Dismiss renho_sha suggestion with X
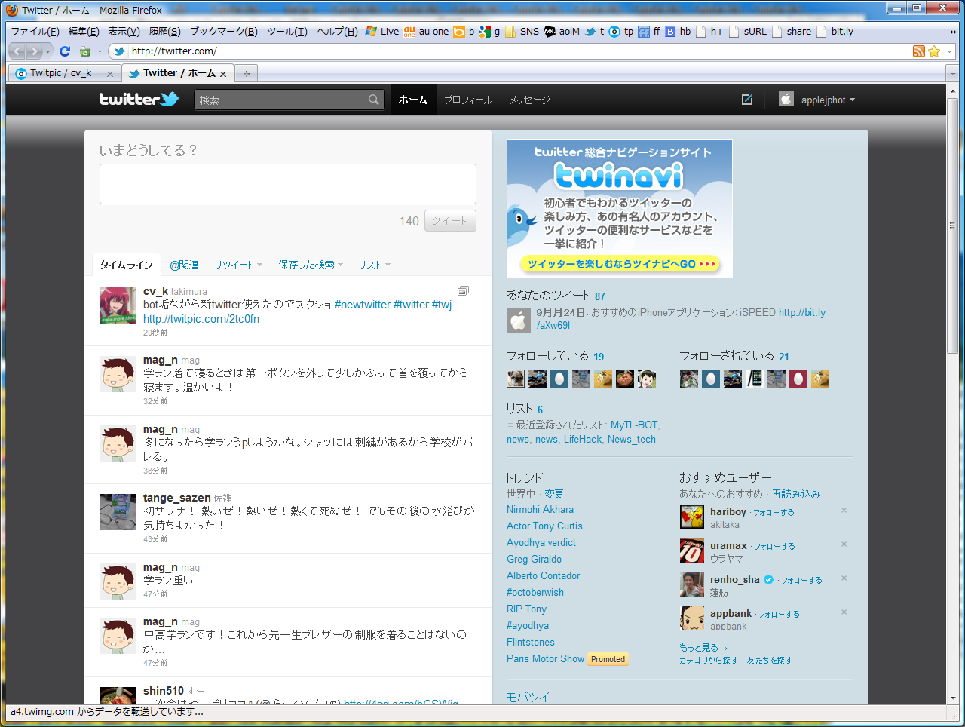 point(844,578)
